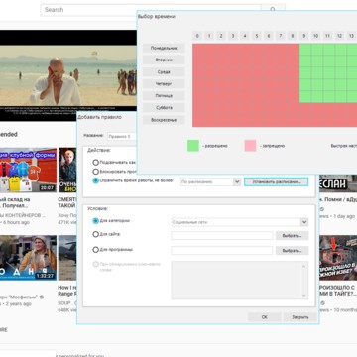Select hour 3 column header
The width and height of the screenshot is (357, 357).
(233, 36)
